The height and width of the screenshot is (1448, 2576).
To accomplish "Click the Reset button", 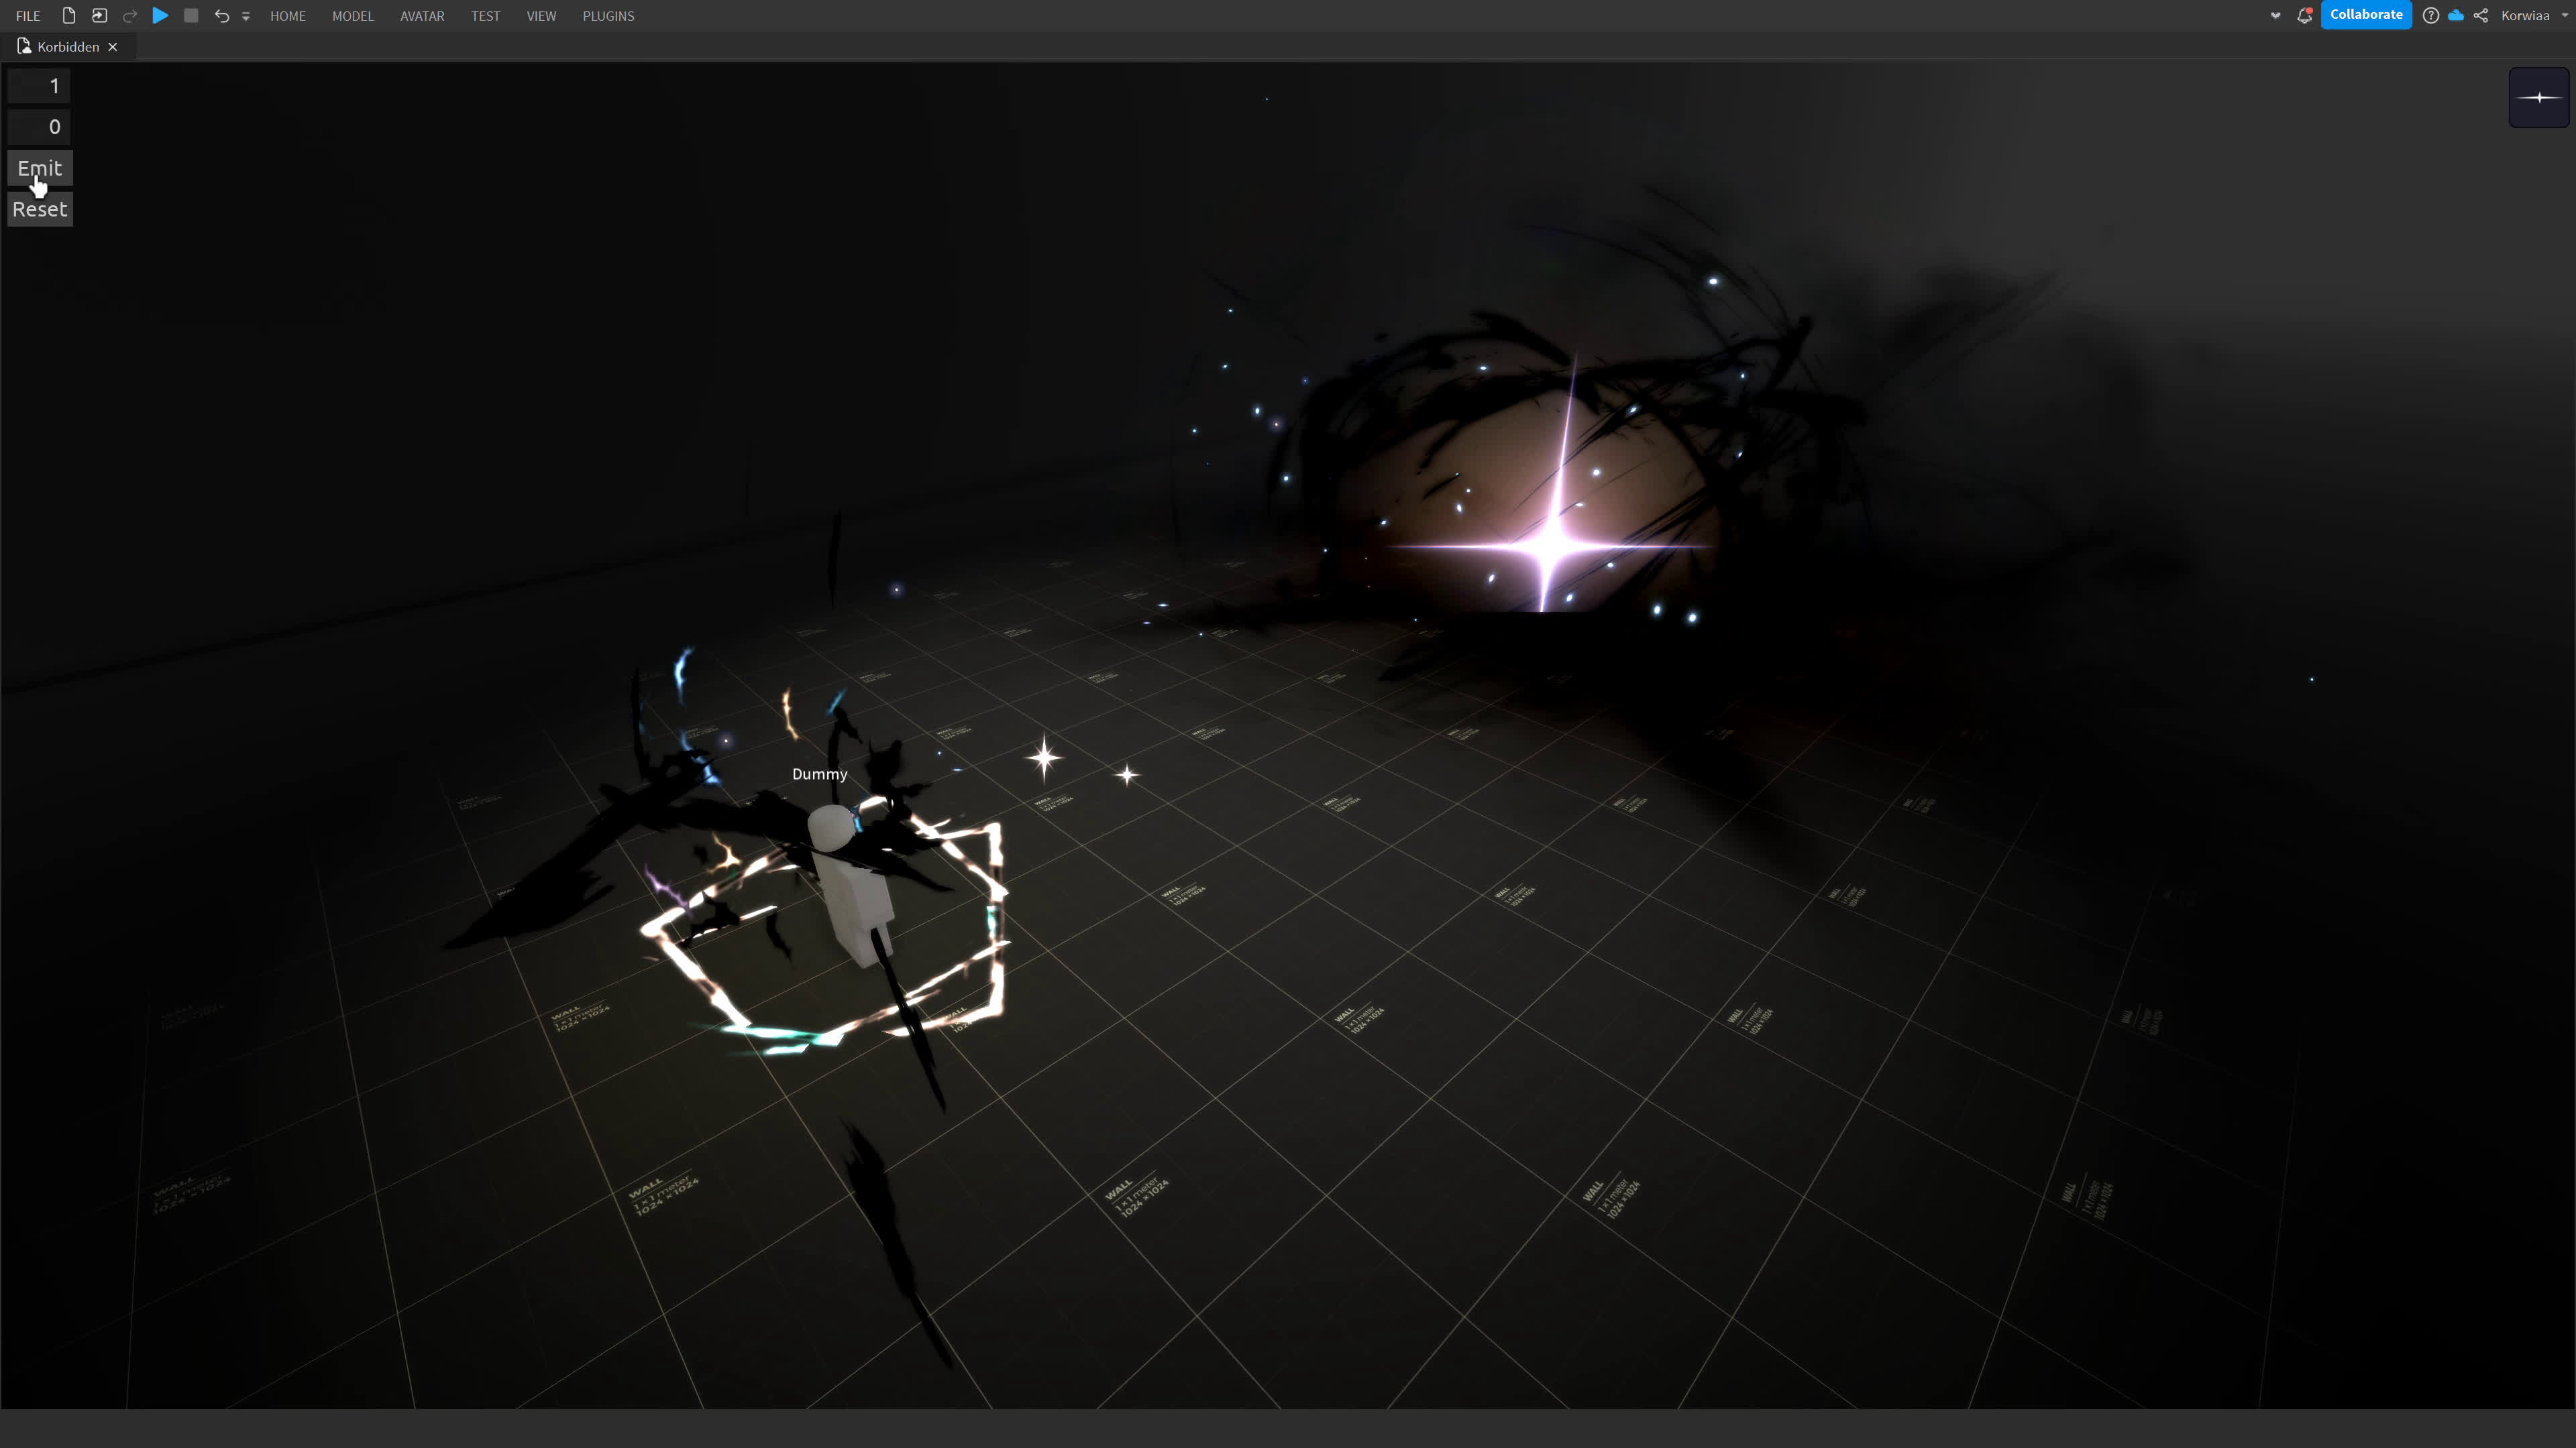I will tap(40, 209).
